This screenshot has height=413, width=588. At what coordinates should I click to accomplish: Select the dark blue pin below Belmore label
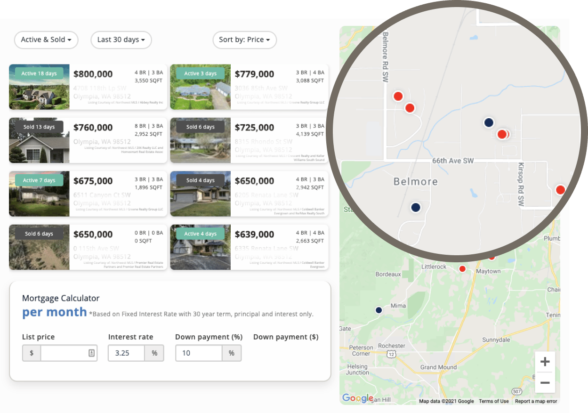[416, 207]
